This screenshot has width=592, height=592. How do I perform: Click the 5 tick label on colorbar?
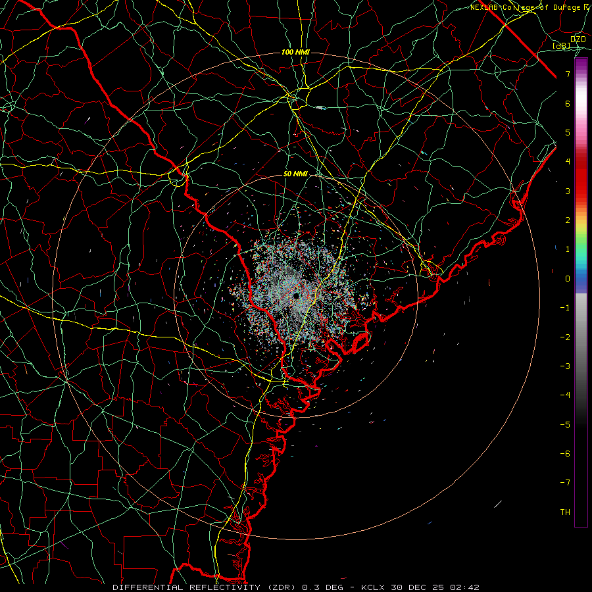pos(568,132)
